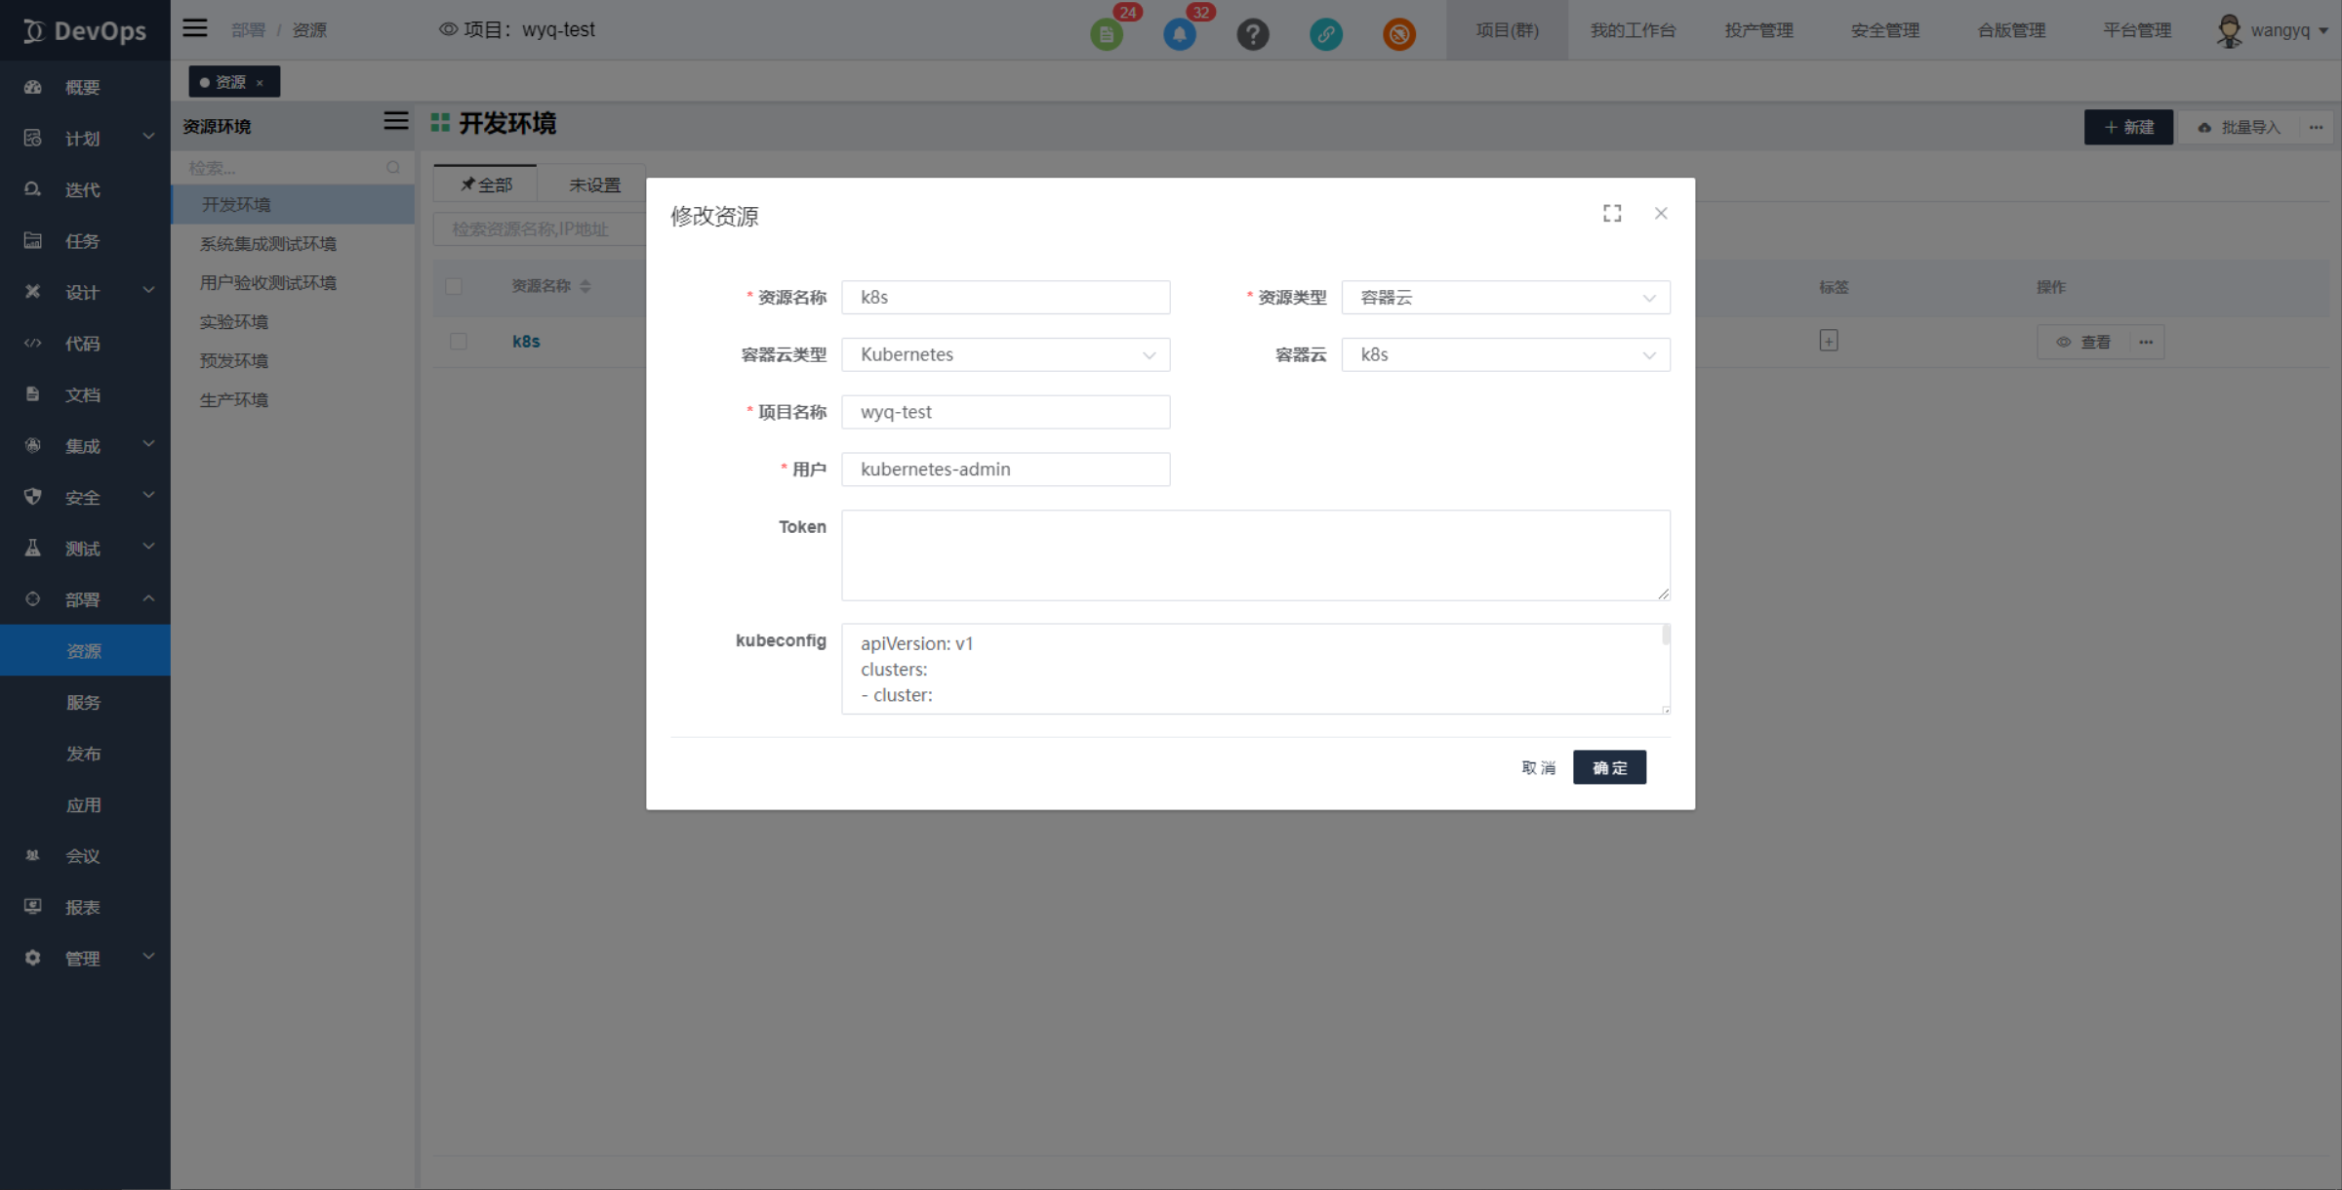Viewport: 2342px width, 1190px height.
Task: Click the fullscreen icon on the 修改资源 dialog
Action: [x=1612, y=213]
